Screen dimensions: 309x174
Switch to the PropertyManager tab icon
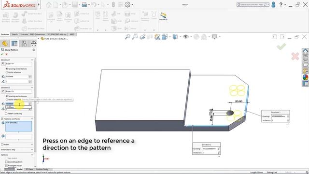point(14,43)
